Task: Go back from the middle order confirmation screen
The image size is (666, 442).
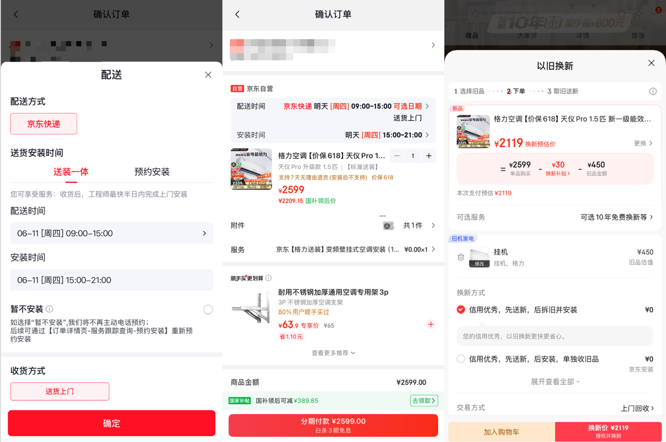Action: point(238,14)
